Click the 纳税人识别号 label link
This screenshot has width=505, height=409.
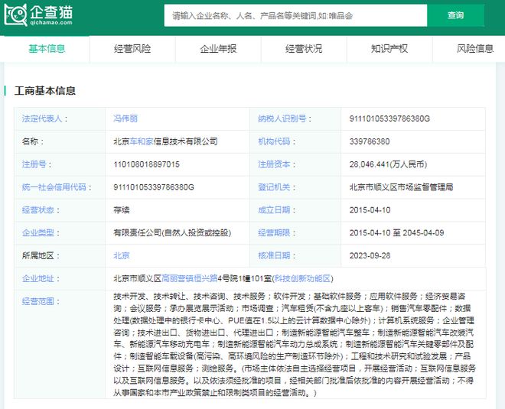coord(282,118)
